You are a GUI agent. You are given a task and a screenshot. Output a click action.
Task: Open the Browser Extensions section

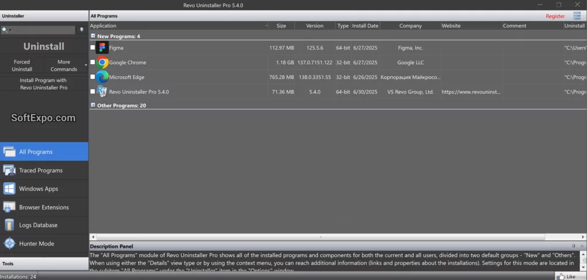tap(44, 207)
